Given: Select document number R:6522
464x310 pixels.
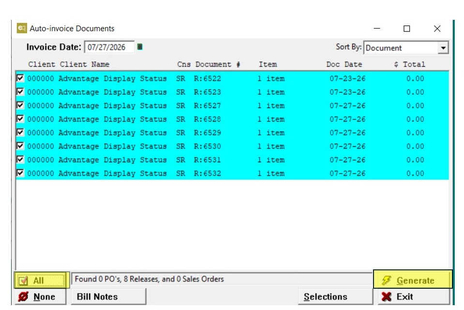Looking at the screenshot, I should [x=208, y=78].
